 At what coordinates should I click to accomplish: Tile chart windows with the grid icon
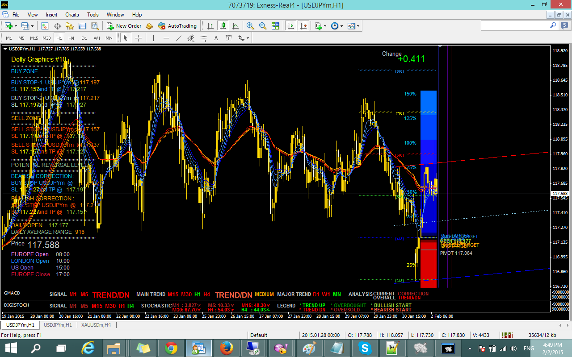(275, 26)
